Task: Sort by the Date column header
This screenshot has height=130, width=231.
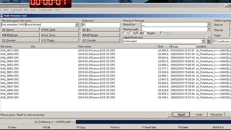Action: click(x=183, y=47)
